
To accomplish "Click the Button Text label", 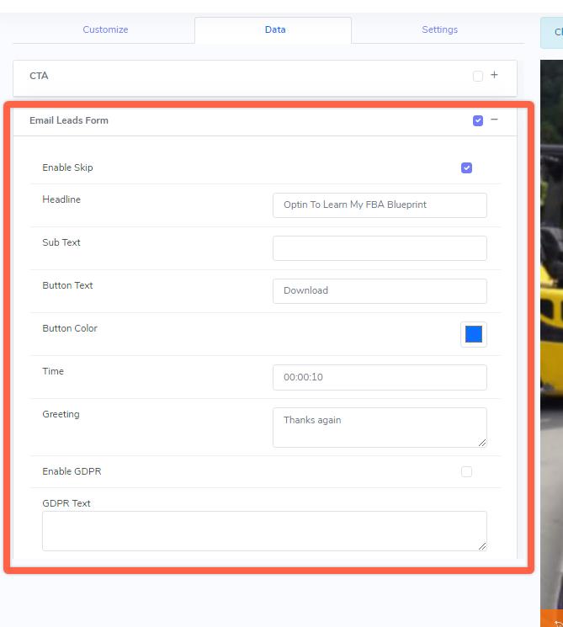I will (67, 285).
